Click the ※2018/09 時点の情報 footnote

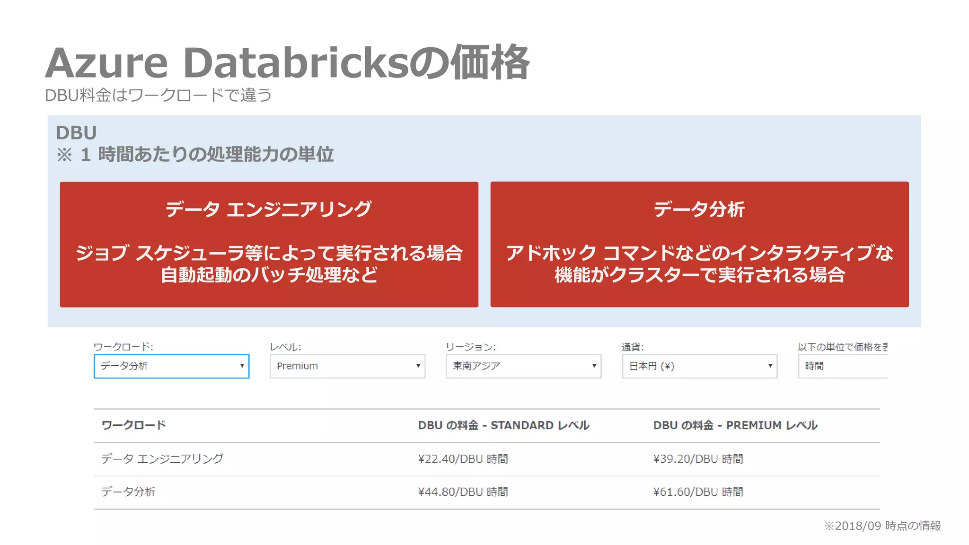click(882, 526)
